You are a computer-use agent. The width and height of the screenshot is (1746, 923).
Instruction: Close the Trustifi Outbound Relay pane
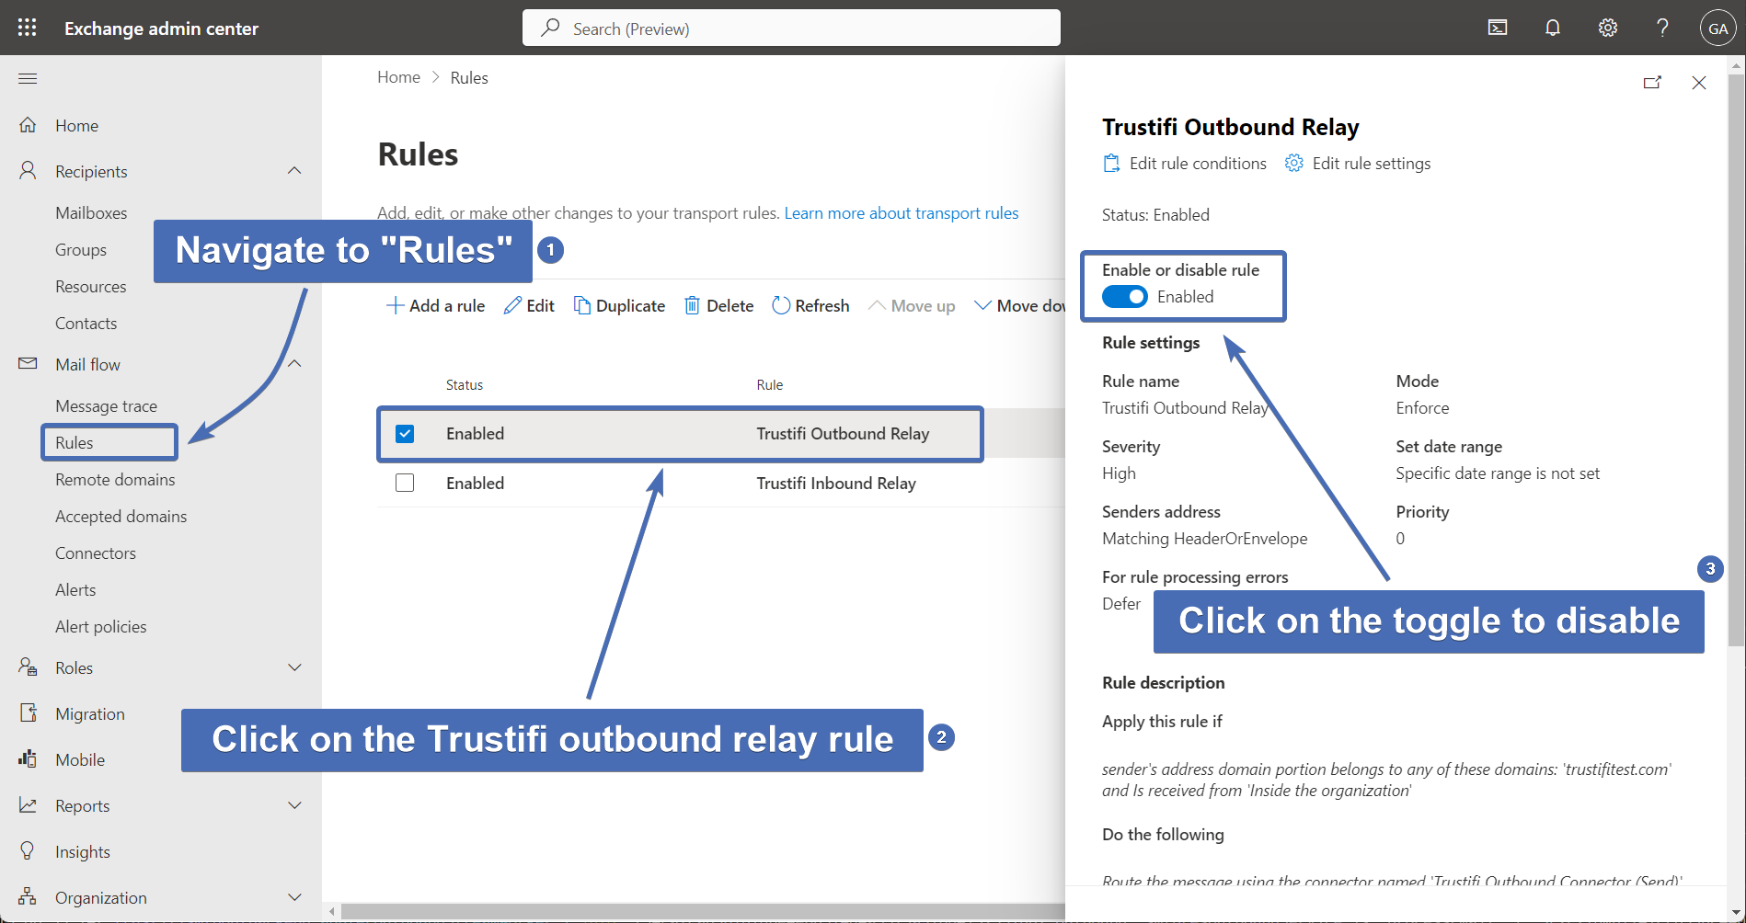coord(1699,83)
